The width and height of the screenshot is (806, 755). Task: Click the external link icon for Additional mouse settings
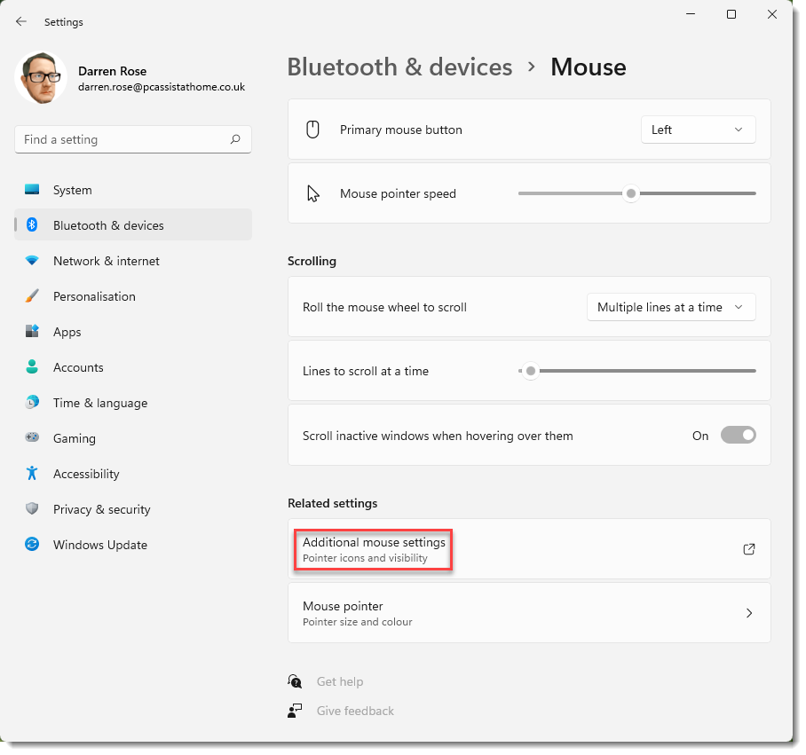tap(748, 549)
